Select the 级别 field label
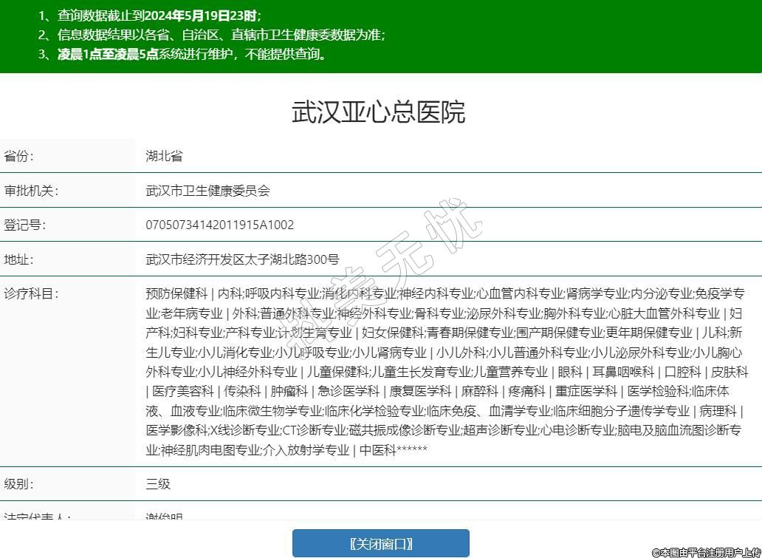The width and height of the screenshot is (762, 558). (x=19, y=484)
